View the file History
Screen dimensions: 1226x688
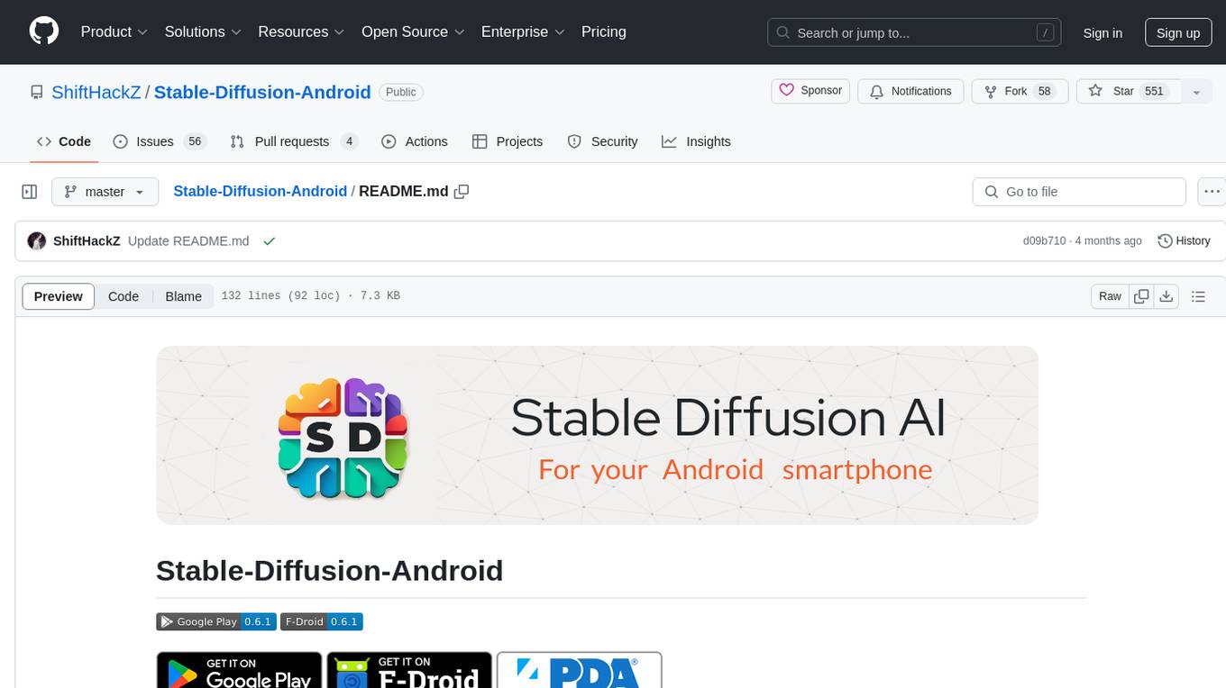click(1184, 241)
